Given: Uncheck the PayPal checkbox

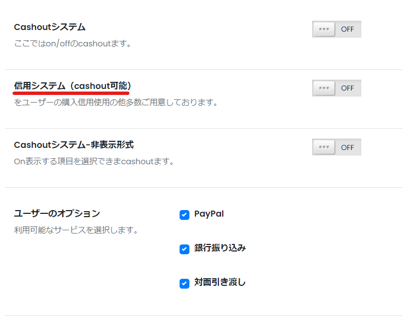Looking at the screenshot, I should click(184, 215).
